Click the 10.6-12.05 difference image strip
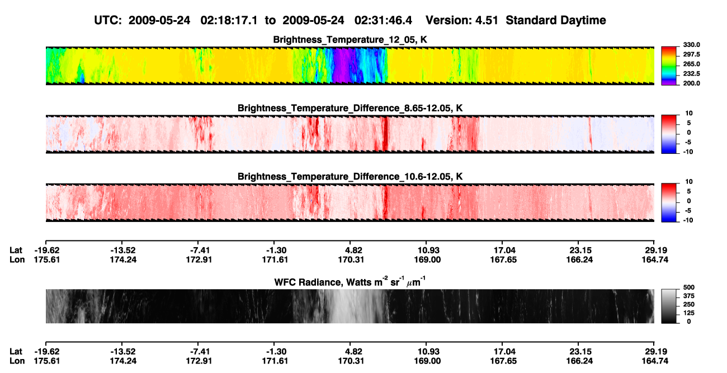This screenshot has width=727, height=373. click(350, 203)
